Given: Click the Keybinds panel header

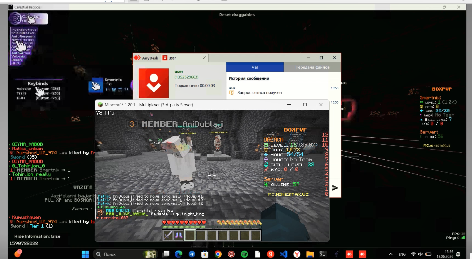Looking at the screenshot, I should [38, 84].
